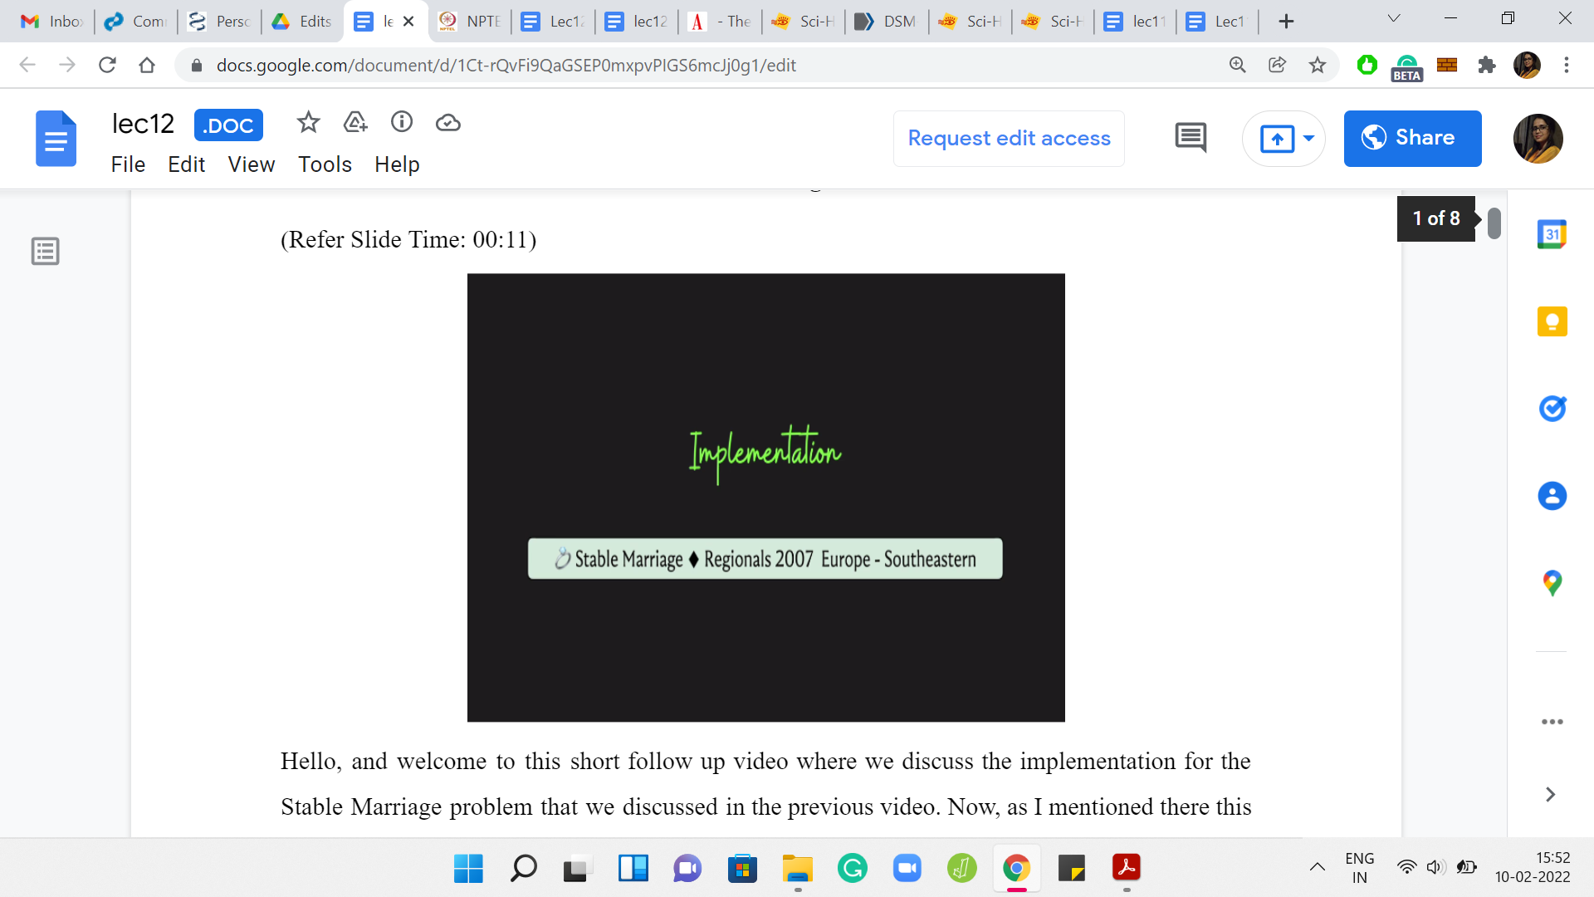Click Request edit access
The width and height of the screenshot is (1594, 897).
(x=1009, y=139)
